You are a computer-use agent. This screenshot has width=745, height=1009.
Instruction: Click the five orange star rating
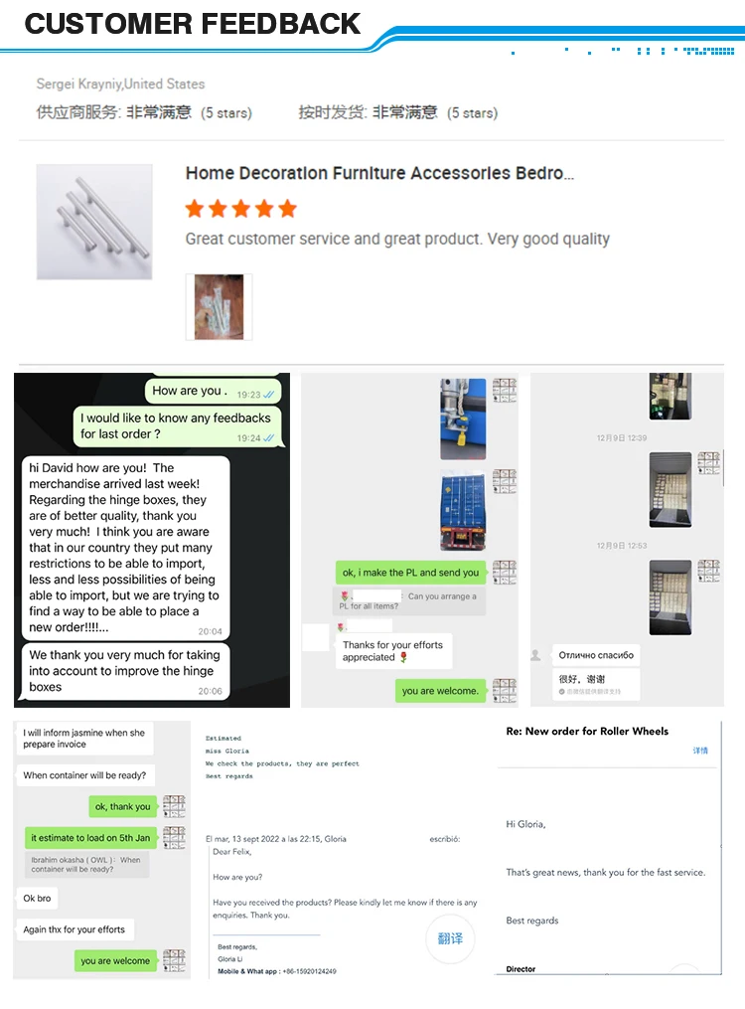[x=241, y=209]
